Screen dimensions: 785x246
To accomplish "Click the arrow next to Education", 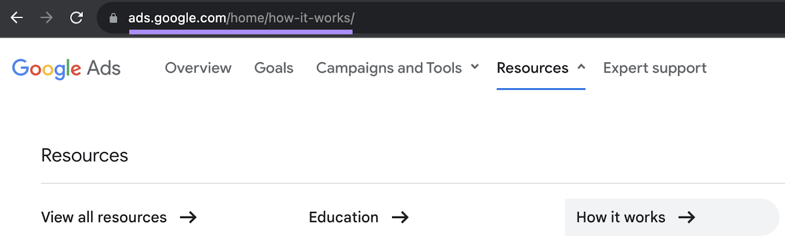I will tap(400, 217).
